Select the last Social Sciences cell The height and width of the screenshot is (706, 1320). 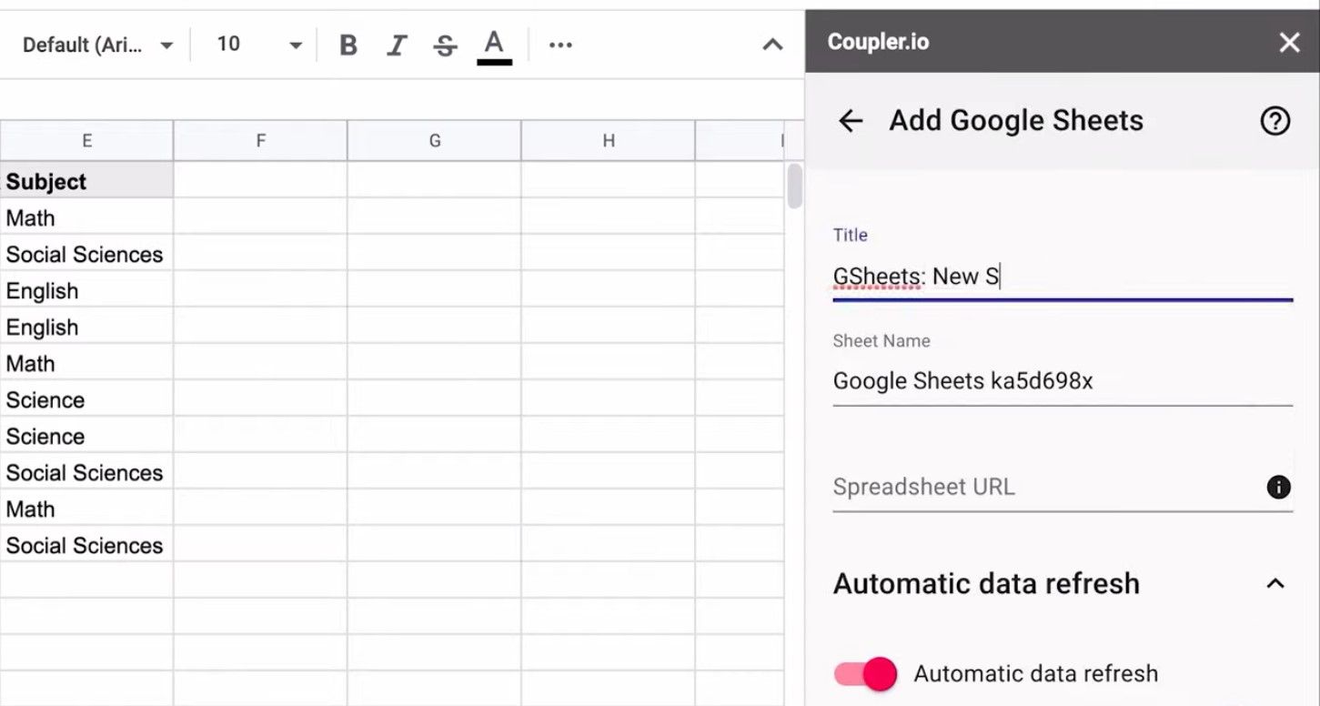click(86, 545)
